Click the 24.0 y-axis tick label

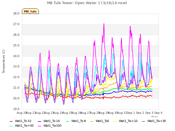pos(16,56)
